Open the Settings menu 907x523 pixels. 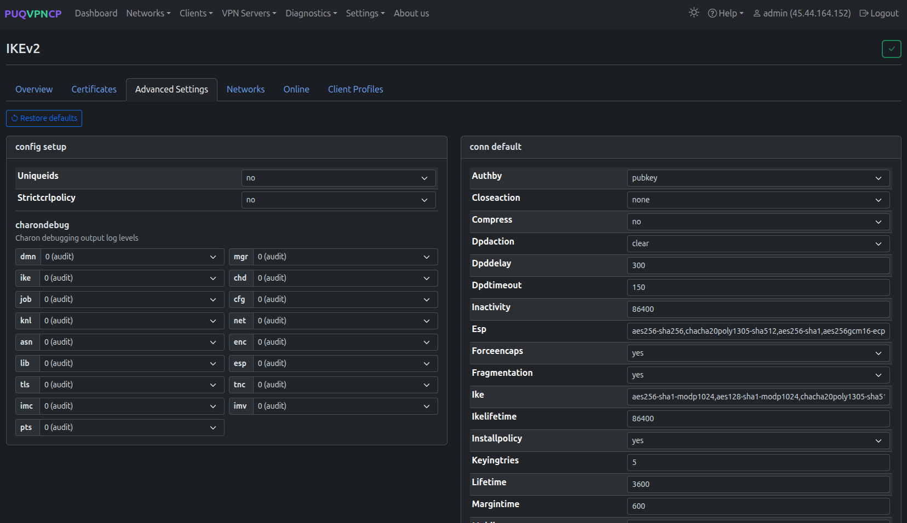365,13
